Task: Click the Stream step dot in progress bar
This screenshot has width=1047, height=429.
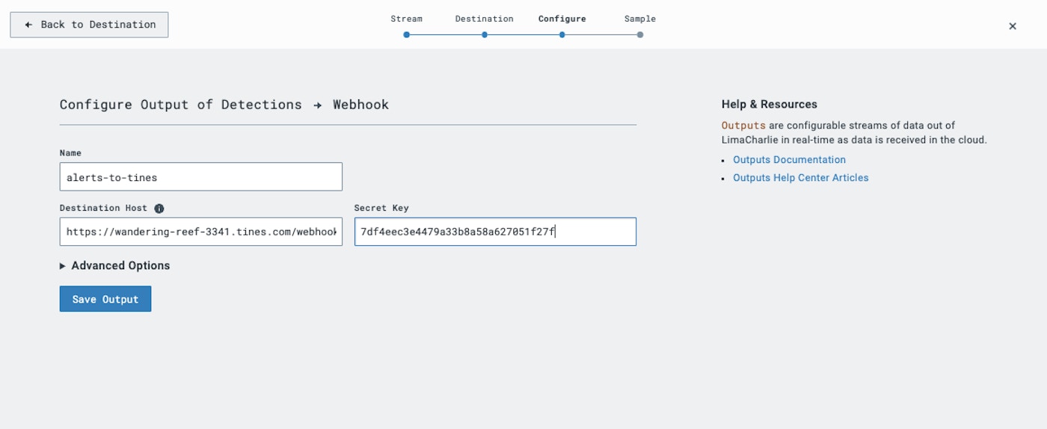Action: tap(407, 34)
